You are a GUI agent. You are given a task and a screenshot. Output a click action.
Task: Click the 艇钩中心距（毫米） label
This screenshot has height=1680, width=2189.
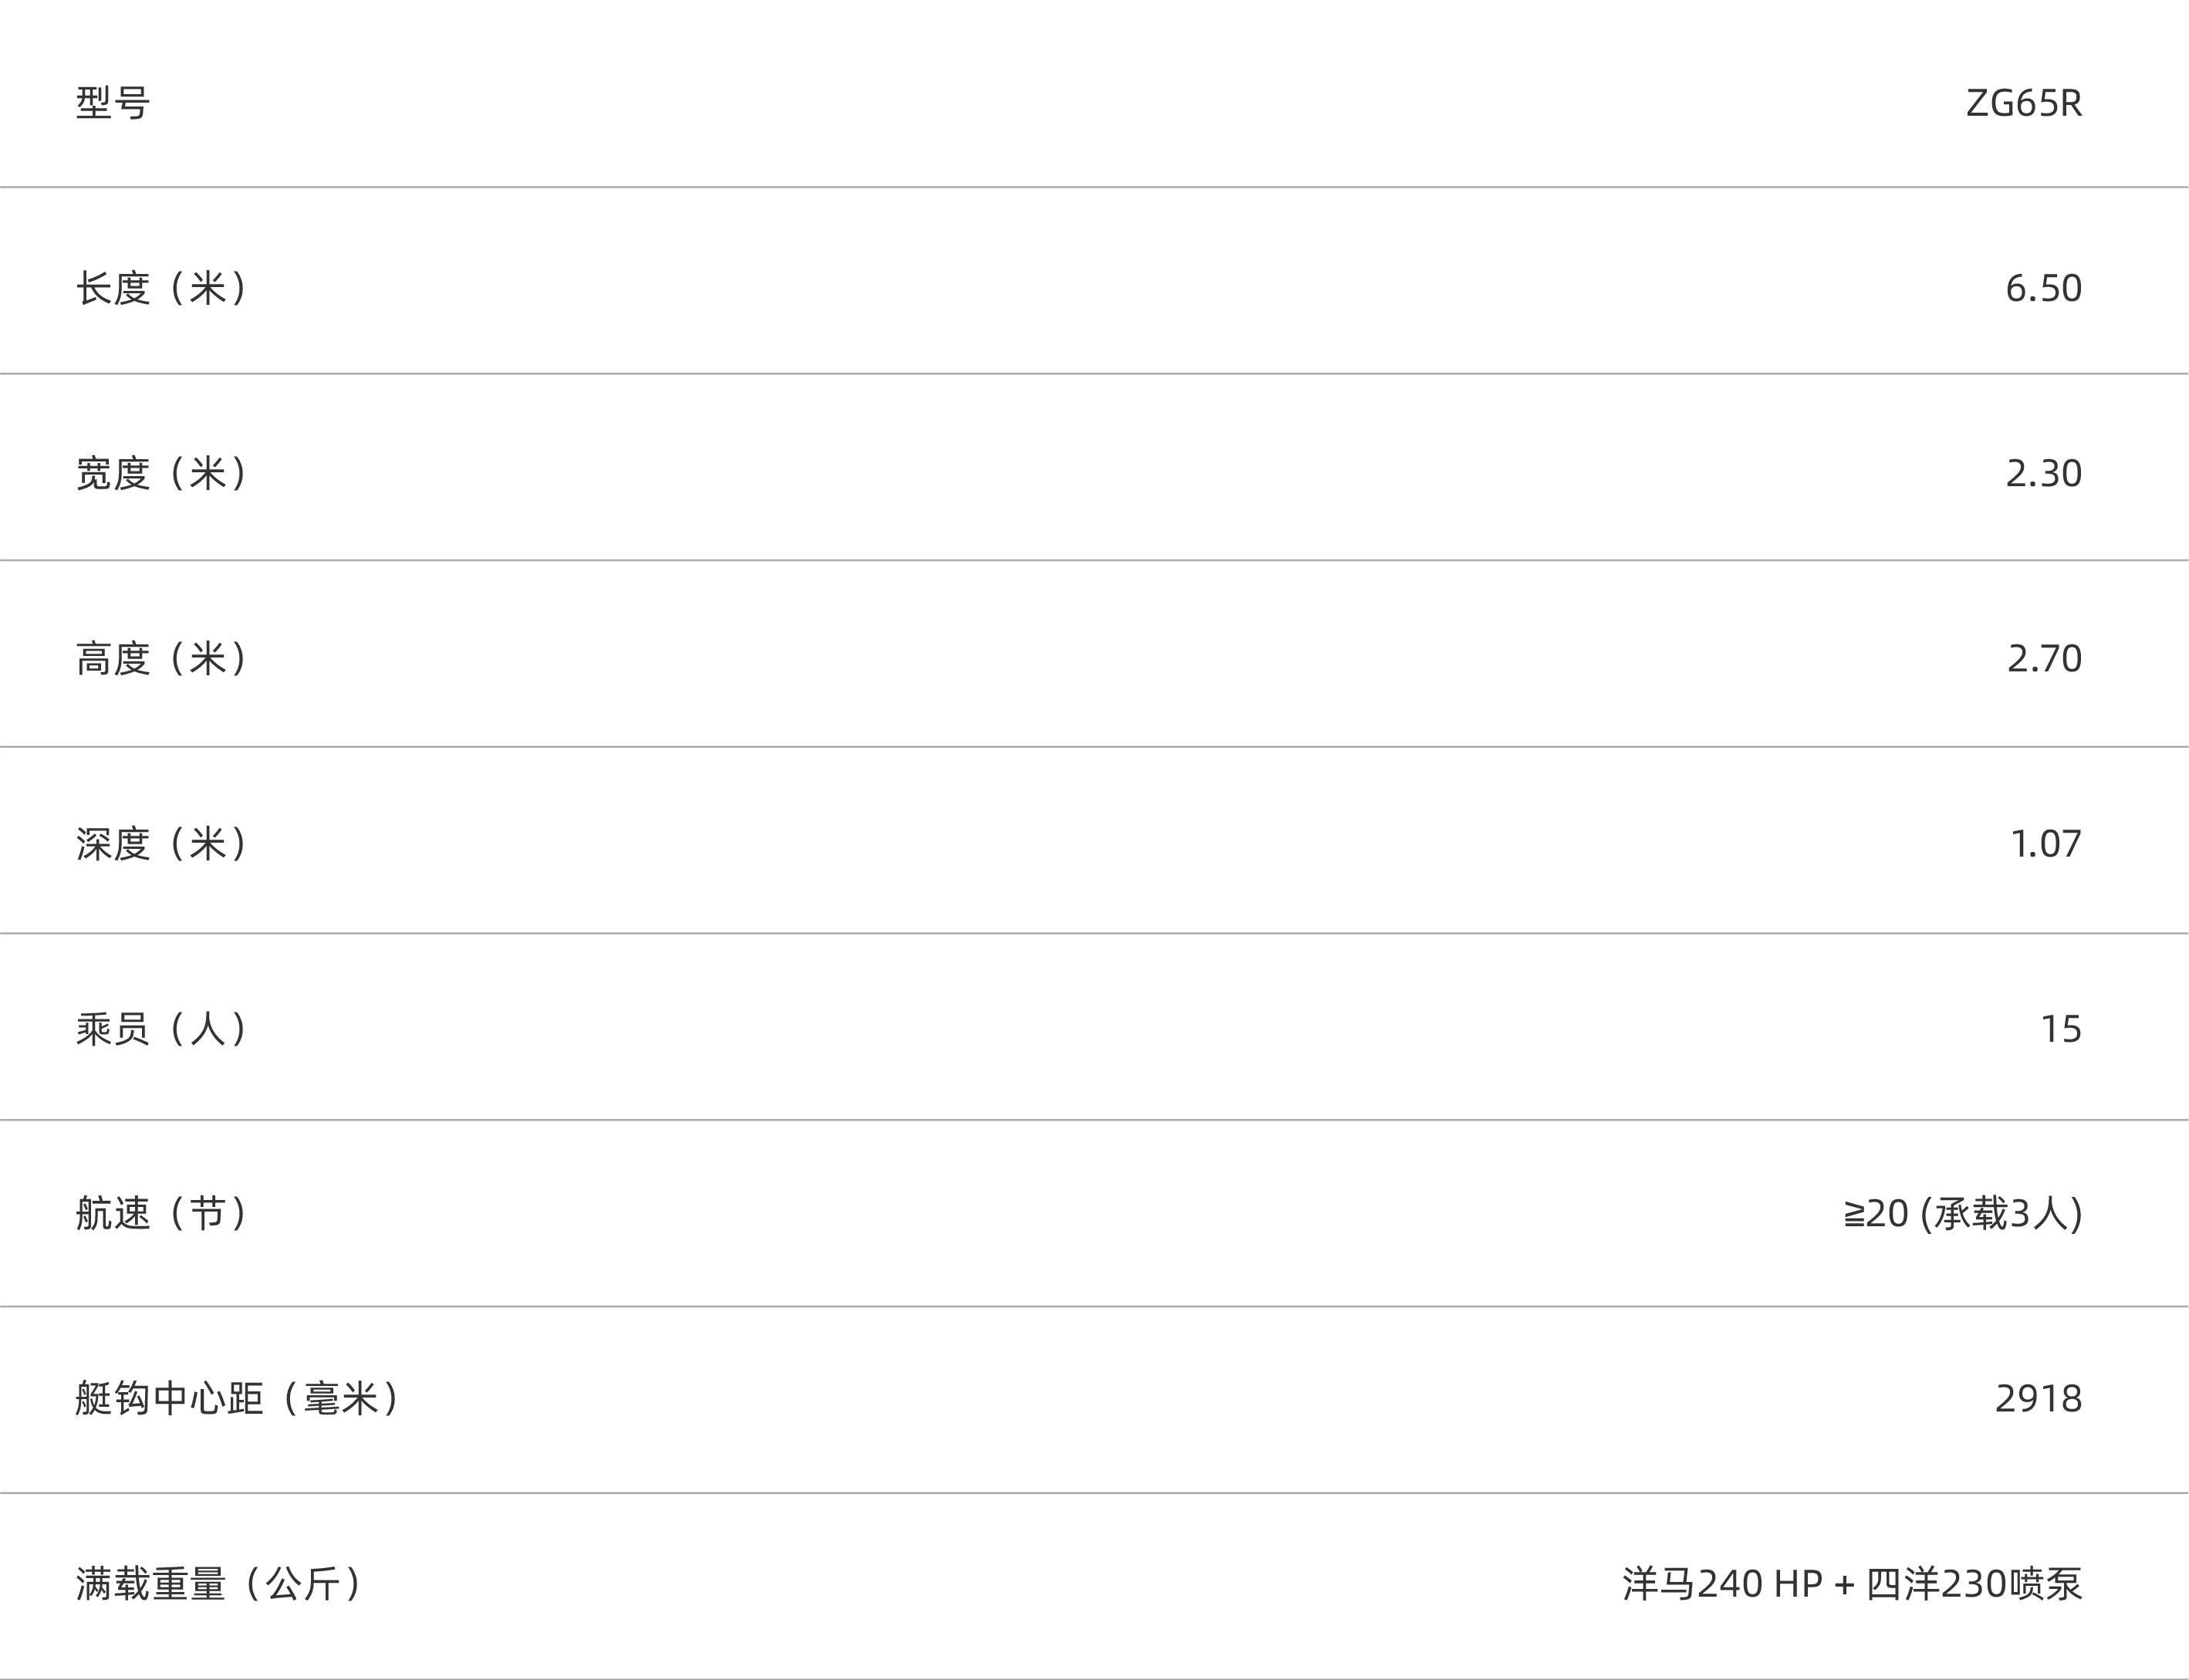click(x=238, y=1399)
